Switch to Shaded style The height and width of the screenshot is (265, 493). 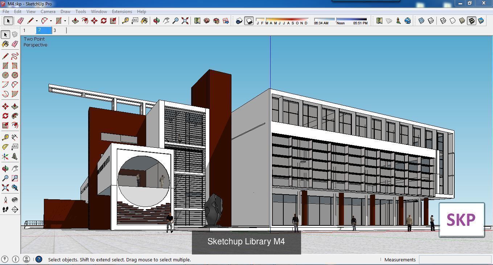[x=462, y=21]
